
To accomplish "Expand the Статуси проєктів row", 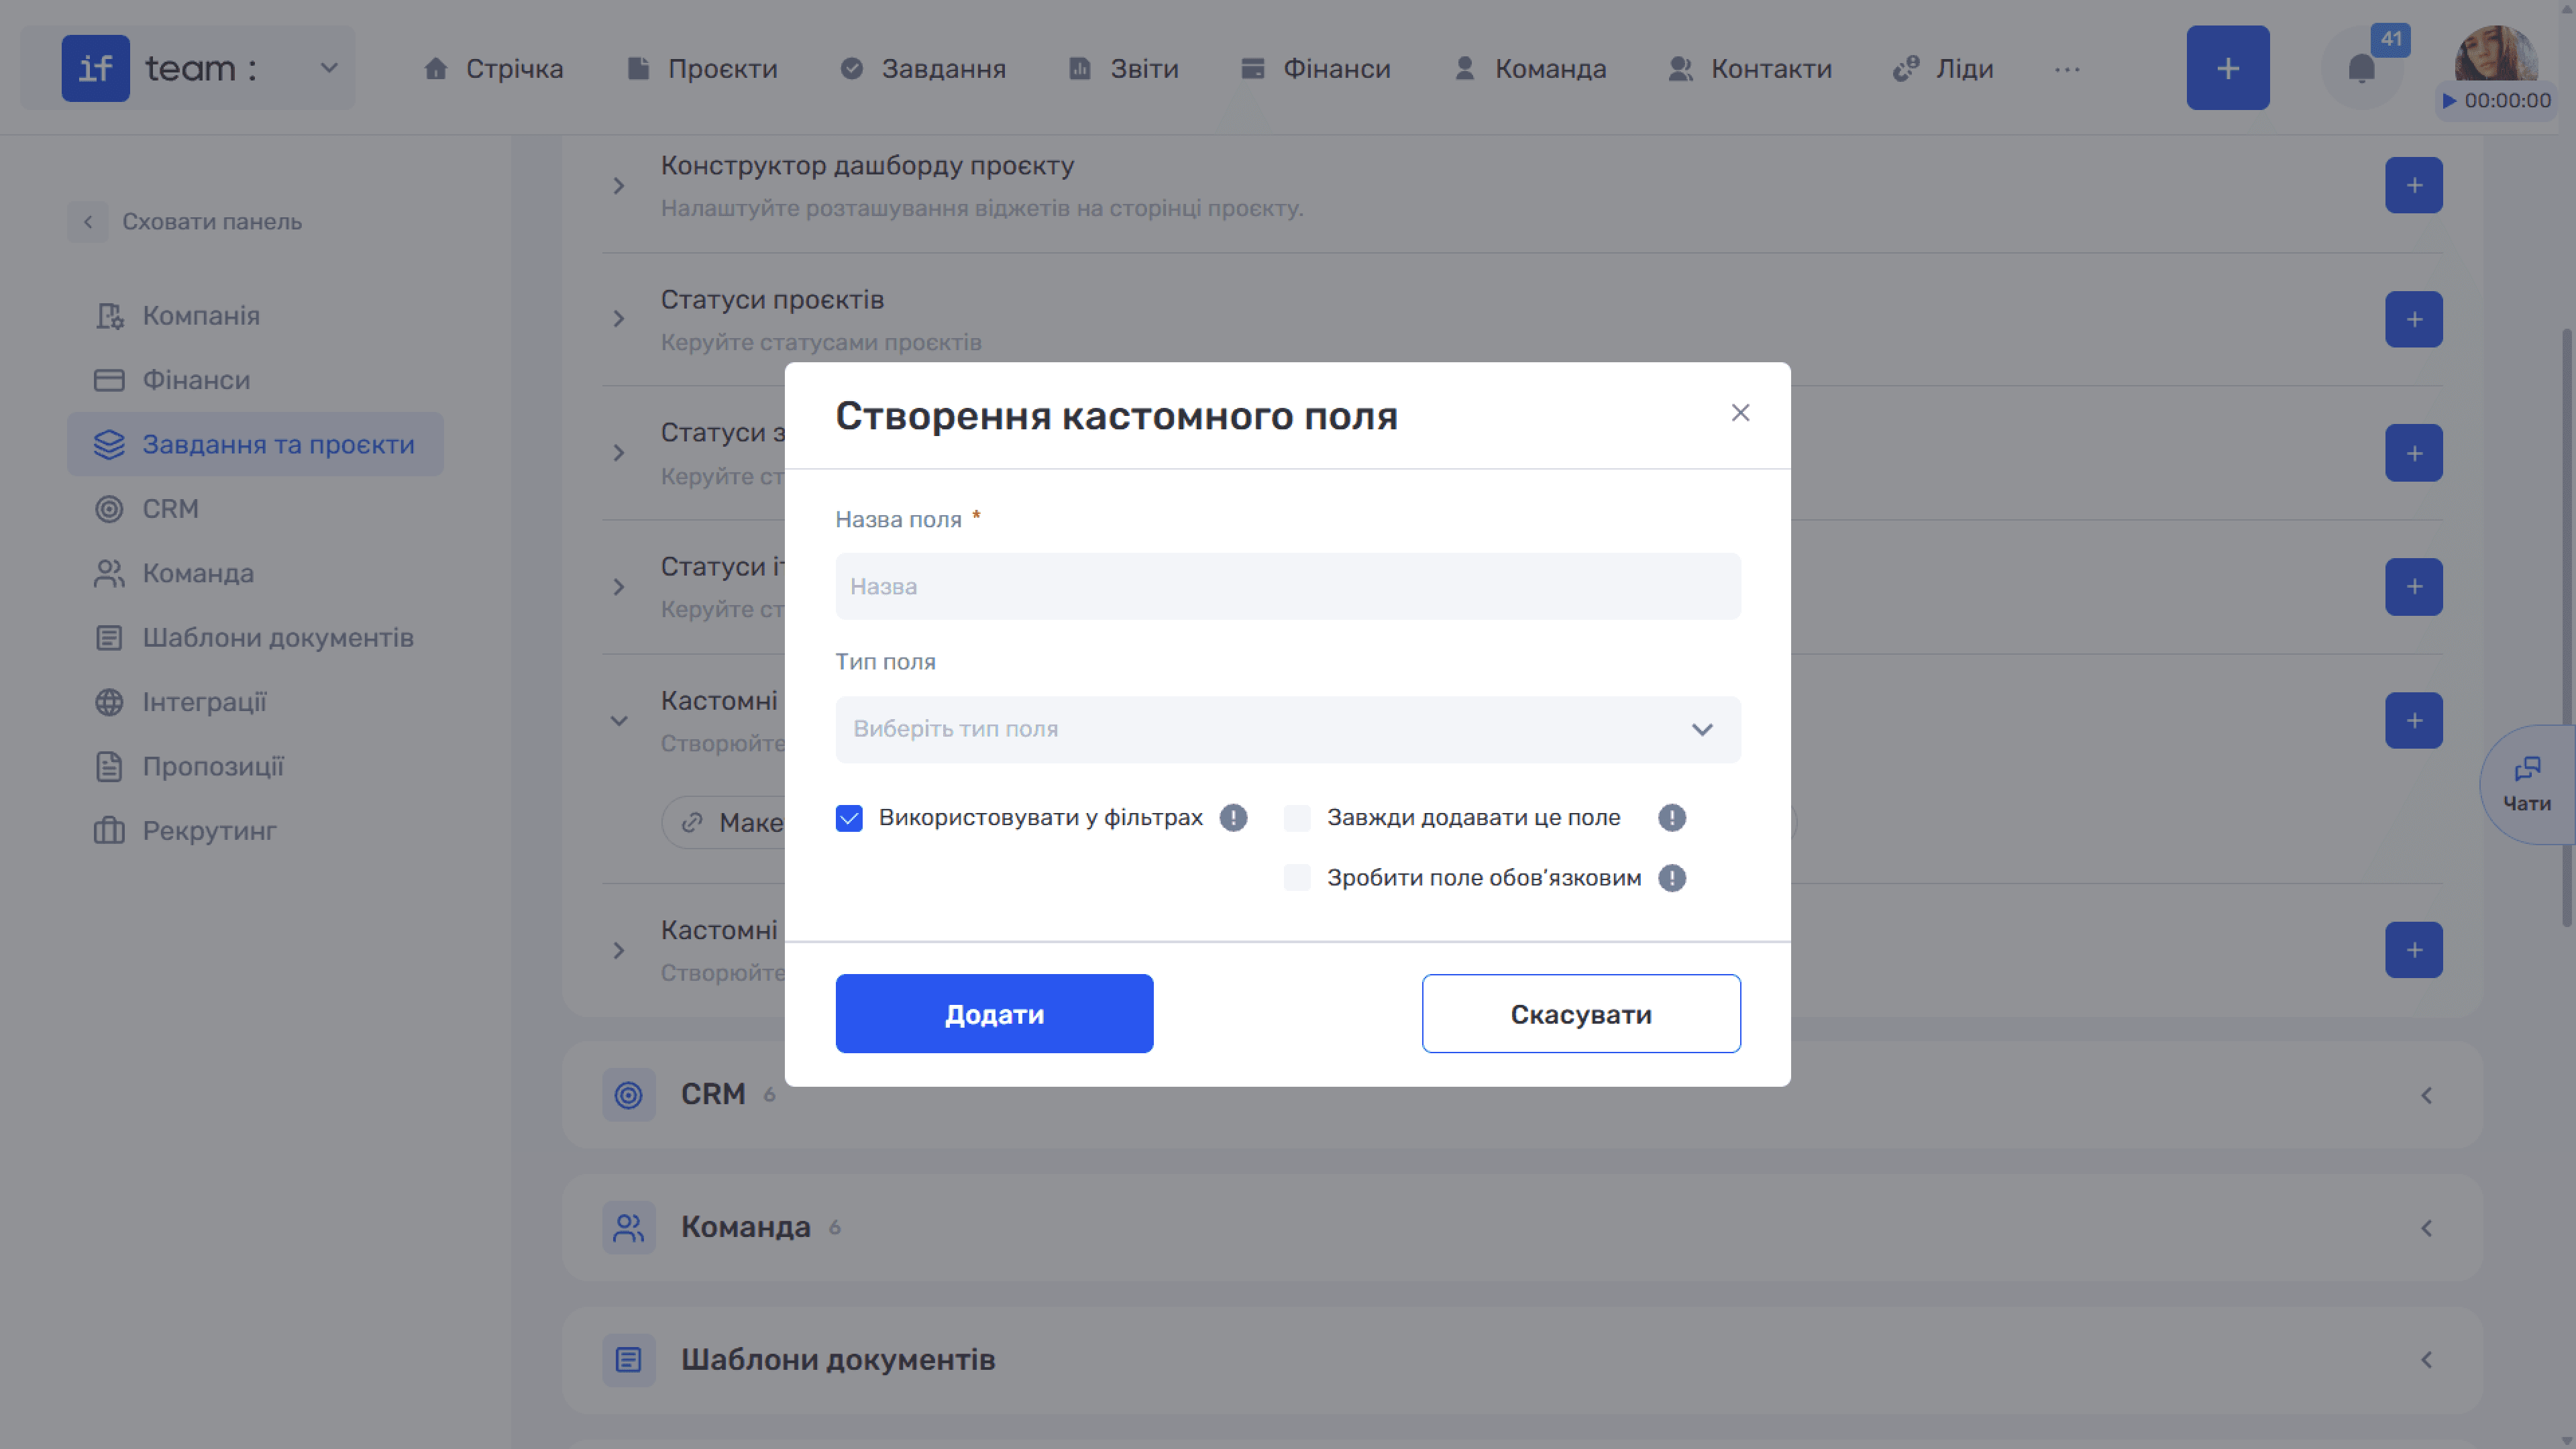I will pyautogui.click(x=619, y=319).
